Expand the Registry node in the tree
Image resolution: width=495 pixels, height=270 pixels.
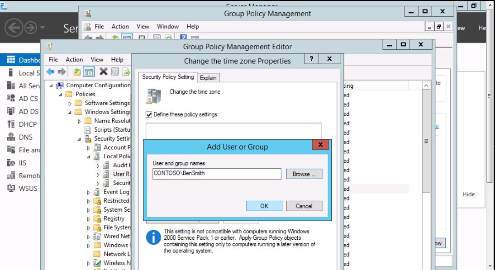coord(89,219)
